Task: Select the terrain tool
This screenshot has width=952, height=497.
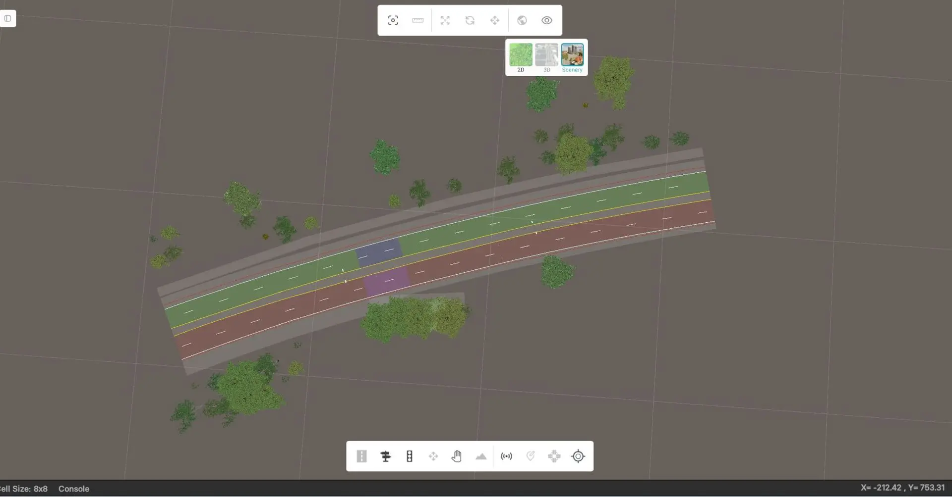Action: (x=480, y=456)
